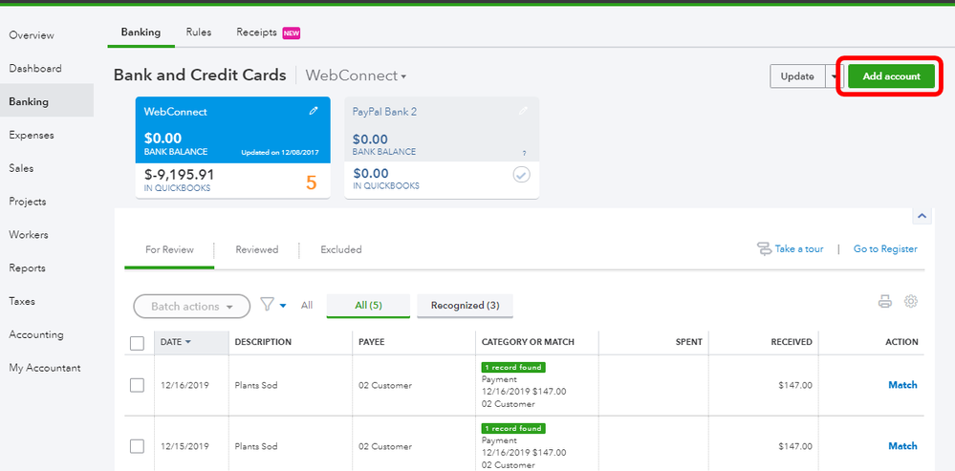Click the RECEIVED column header
The height and width of the screenshot is (471, 955).
pyautogui.click(x=792, y=342)
